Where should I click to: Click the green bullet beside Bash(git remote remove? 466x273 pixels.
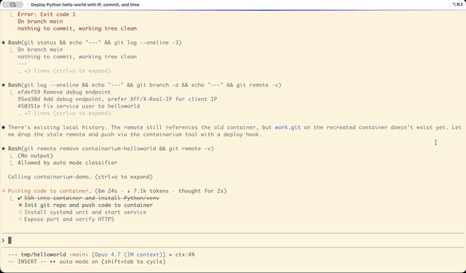pos(4,149)
